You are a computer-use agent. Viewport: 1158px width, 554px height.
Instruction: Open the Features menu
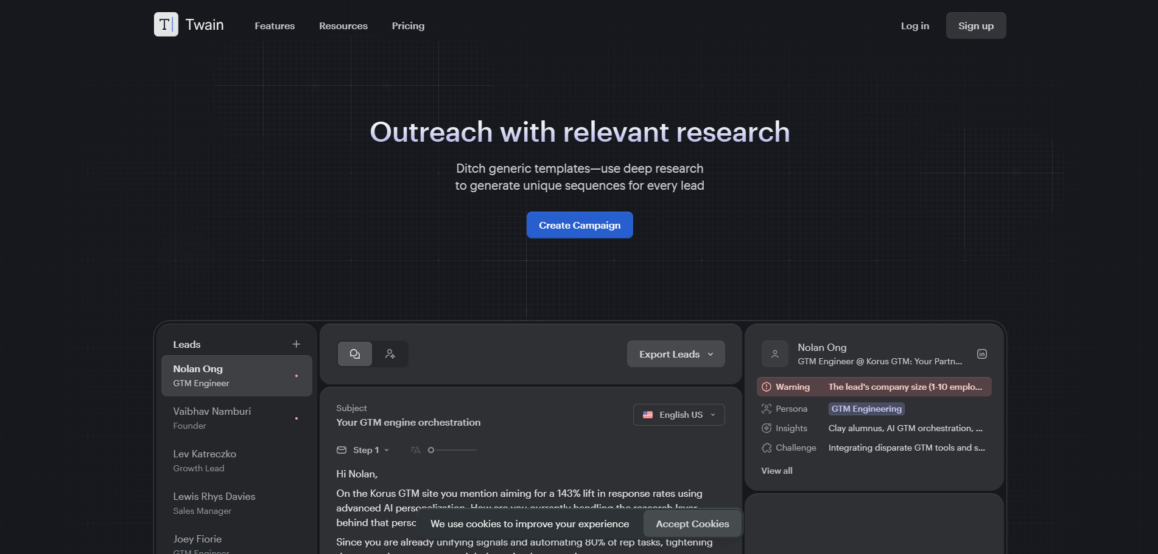coord(275,26)
